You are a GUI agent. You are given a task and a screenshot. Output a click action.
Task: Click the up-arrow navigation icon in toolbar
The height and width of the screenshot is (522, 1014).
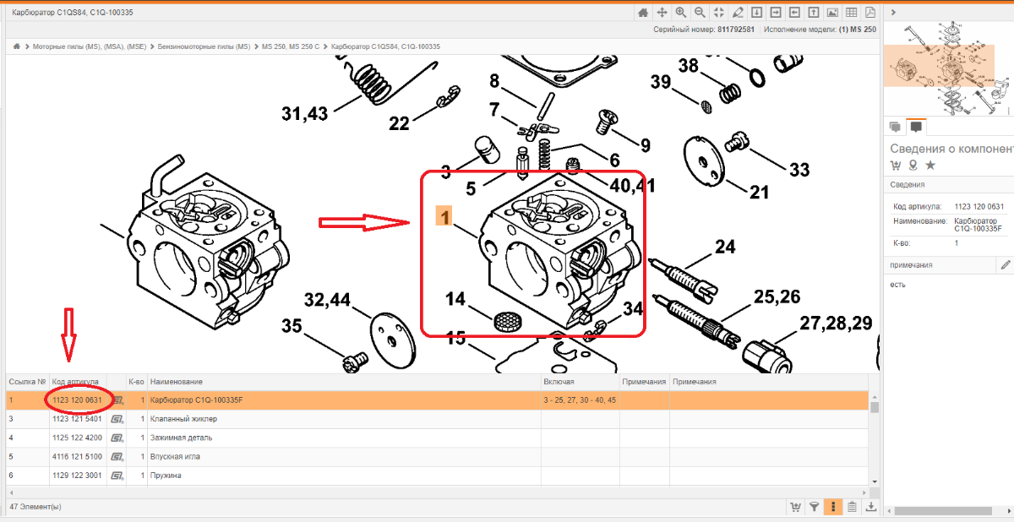[x=814, y=13]
